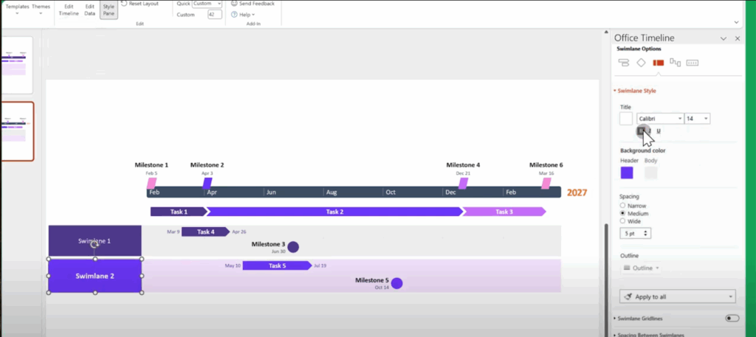Open the Templates dropdown in the ribbon
Viewport: 756px width, 337px height.
coord(18,9)
